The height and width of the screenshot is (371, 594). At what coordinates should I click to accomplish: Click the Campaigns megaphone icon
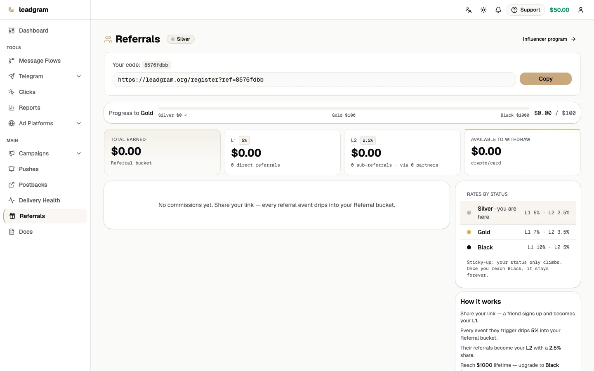[x=12, y=153]
